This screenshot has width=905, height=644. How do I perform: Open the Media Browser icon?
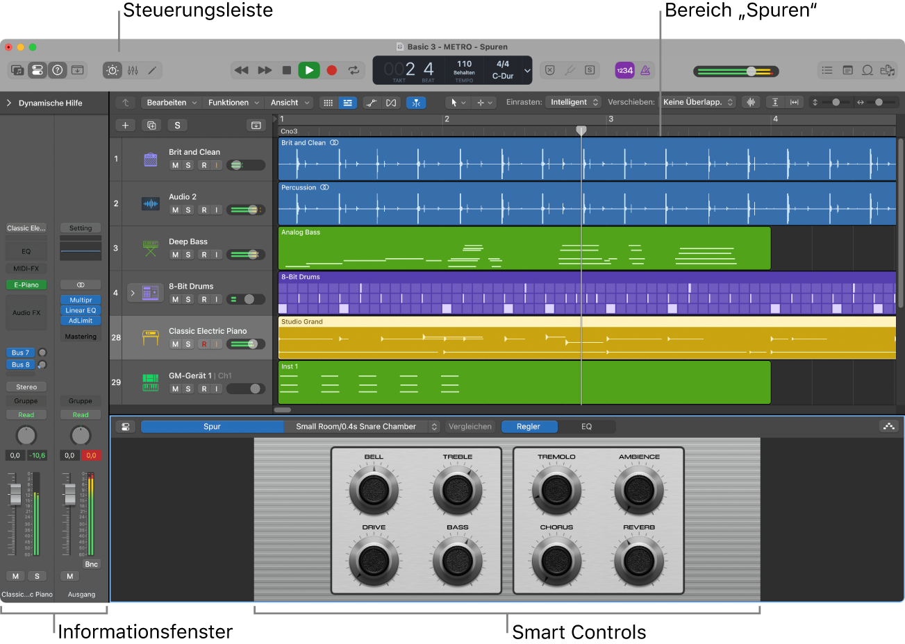(888, 70)
